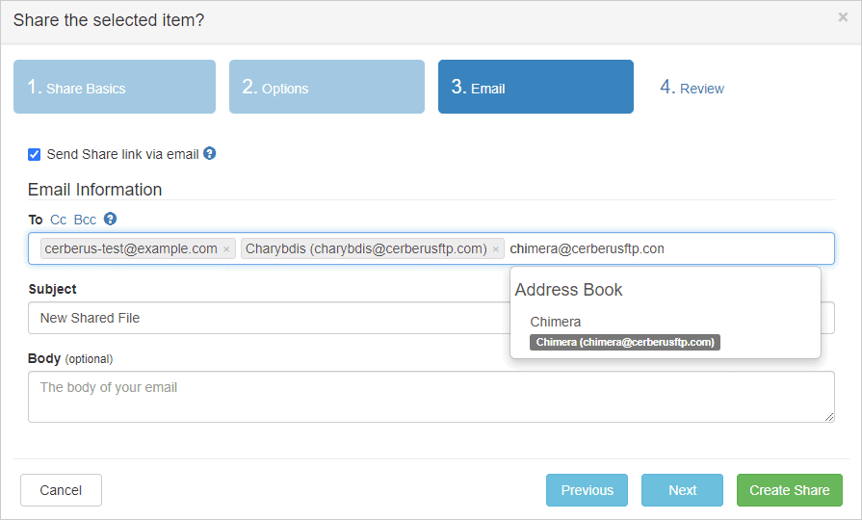Screen dimensions: 862x520
Task: Show the Cc recipients field
Action: pos(58,220)
